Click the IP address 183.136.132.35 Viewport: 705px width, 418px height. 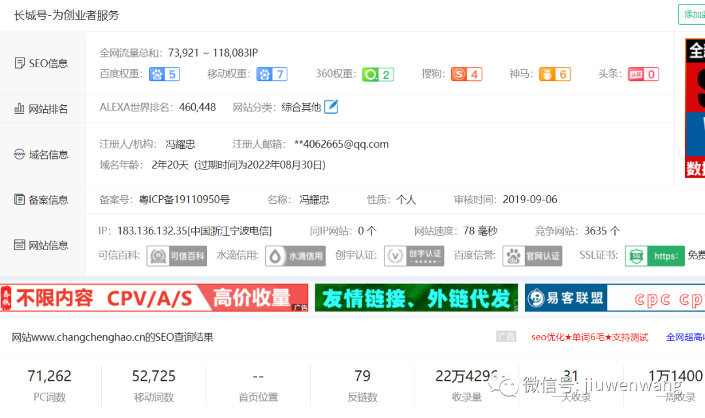[x=152, y=231]
